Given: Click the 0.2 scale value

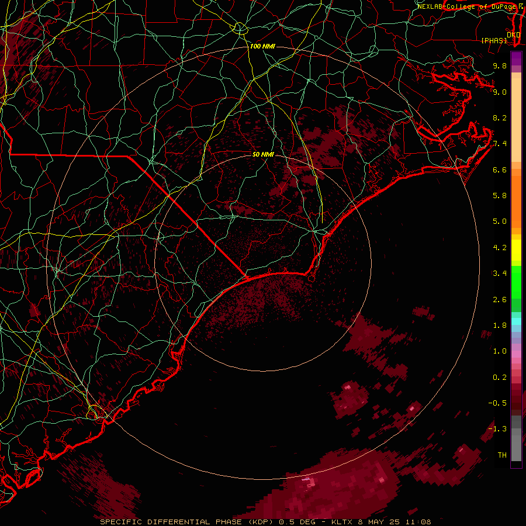Looking at the screenshot, I should point(500,378).
